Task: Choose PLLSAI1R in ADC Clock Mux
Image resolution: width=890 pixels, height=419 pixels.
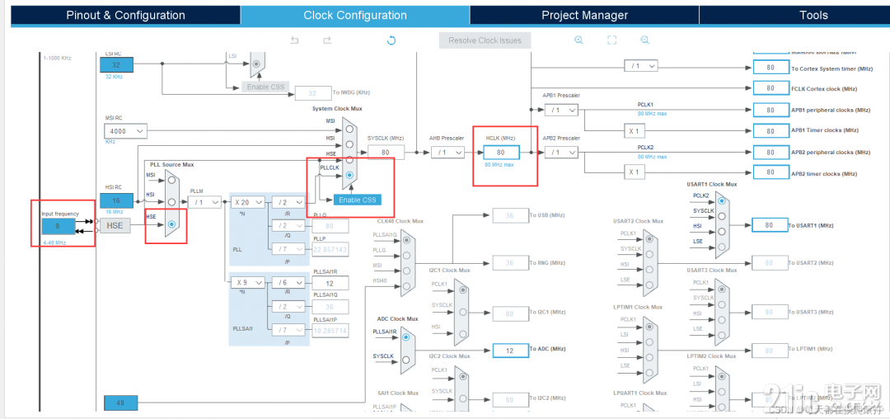Action: (x=405, y=338)
